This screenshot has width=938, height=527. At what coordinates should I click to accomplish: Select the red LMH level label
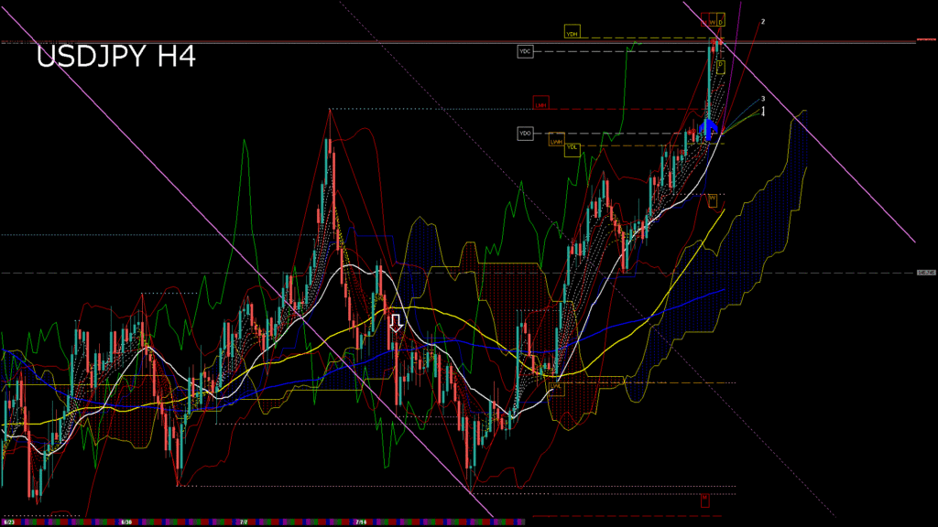click(x=540, y=103)
